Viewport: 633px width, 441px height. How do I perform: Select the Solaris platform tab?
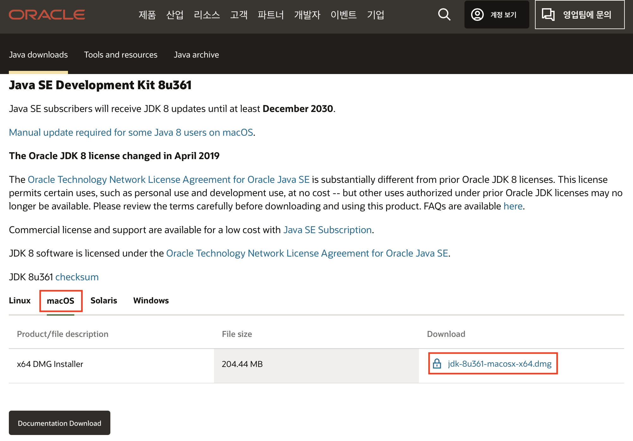(104, 301)
